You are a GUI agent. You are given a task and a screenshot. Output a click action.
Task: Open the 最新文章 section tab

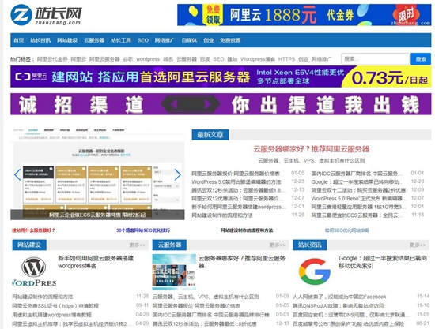coord(210,135)
